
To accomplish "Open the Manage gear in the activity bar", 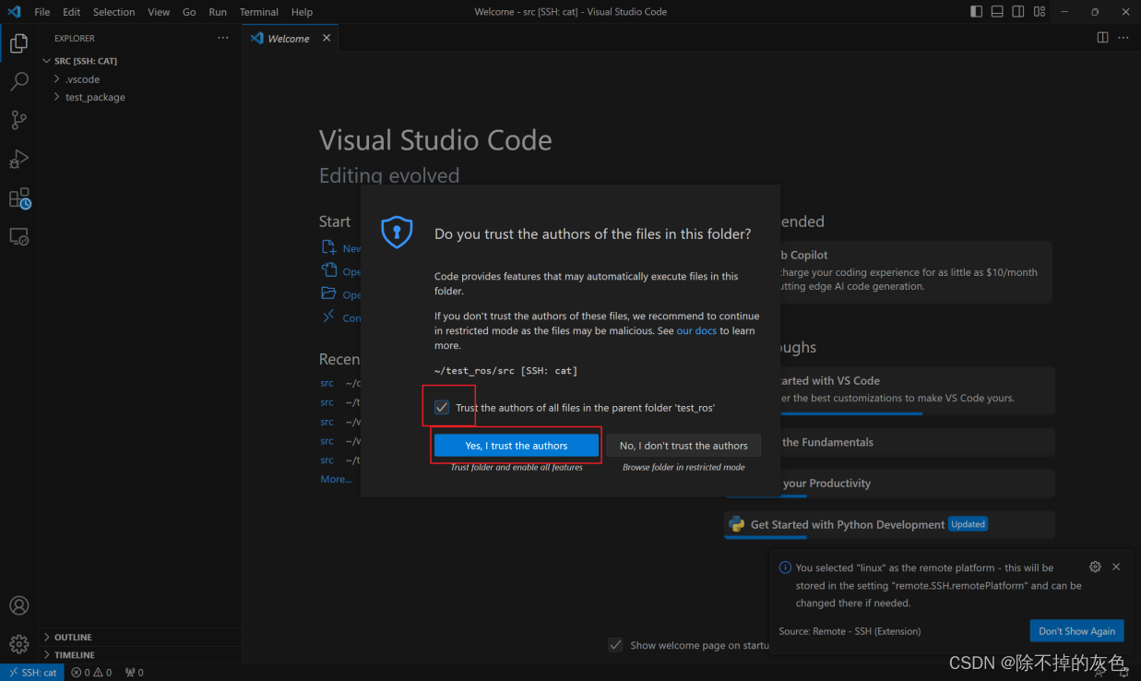I will 18,643.
